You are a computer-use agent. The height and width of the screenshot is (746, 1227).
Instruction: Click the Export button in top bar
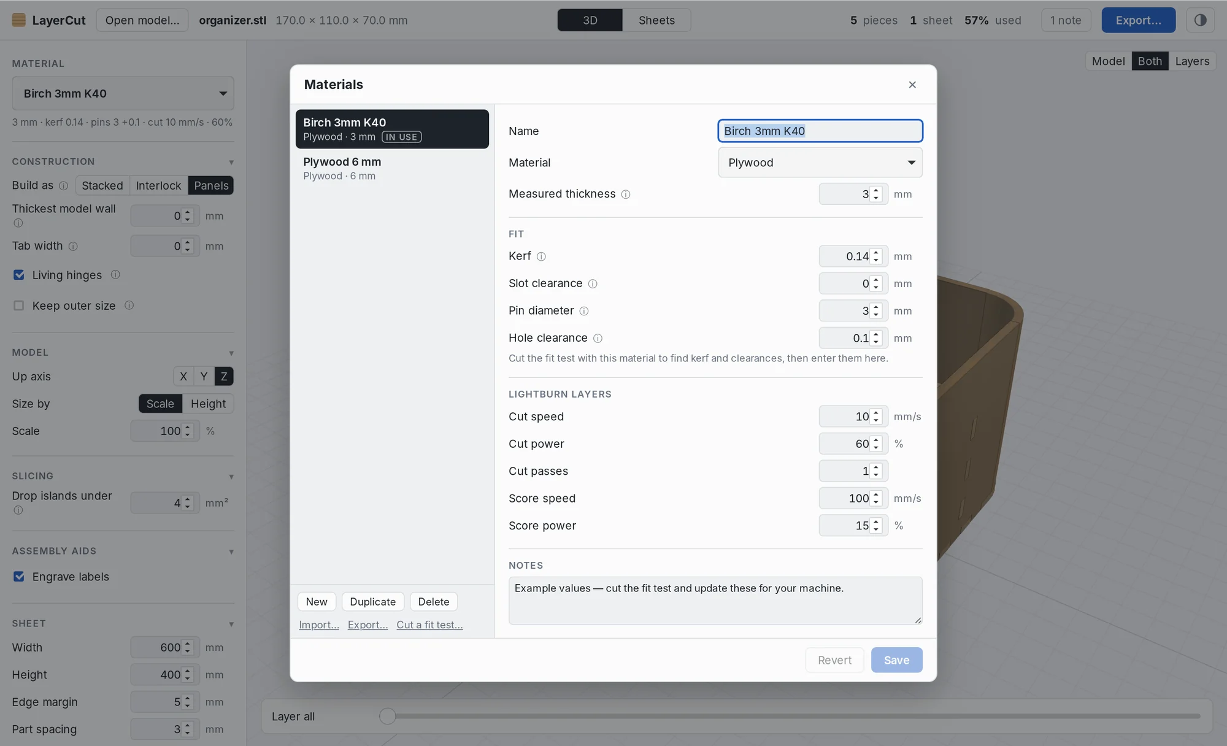pyautogui.click(x=1138, y=20)
